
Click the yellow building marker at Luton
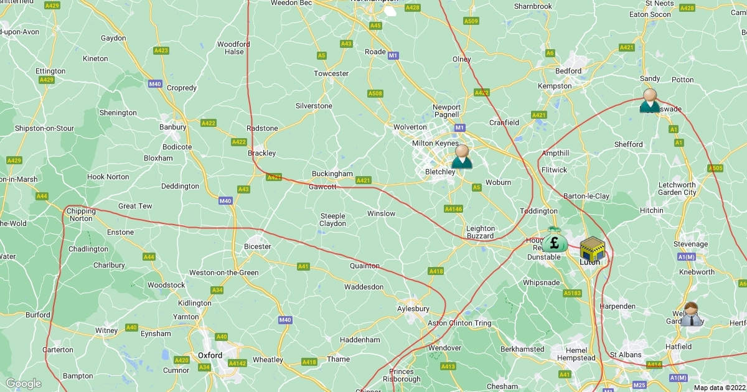[592, 248]
